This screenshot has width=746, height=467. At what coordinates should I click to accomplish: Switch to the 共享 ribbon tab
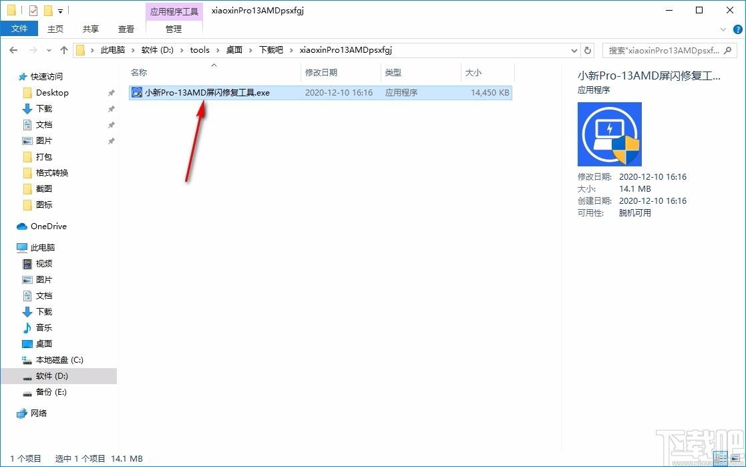click(x=90, y=29)
